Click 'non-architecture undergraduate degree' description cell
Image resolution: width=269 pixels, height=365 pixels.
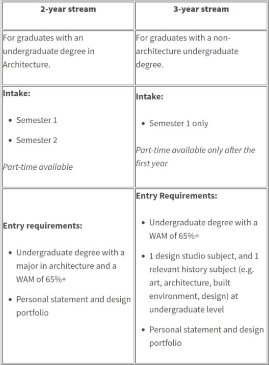point(201,58)
